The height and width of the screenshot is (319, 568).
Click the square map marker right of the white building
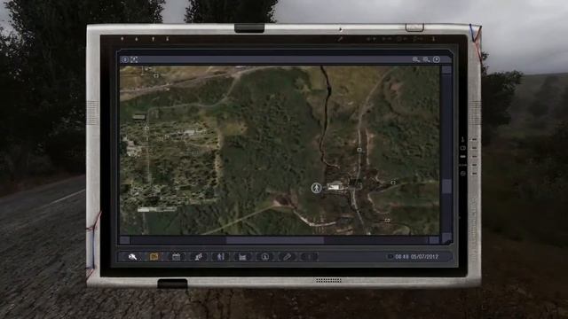393,183
